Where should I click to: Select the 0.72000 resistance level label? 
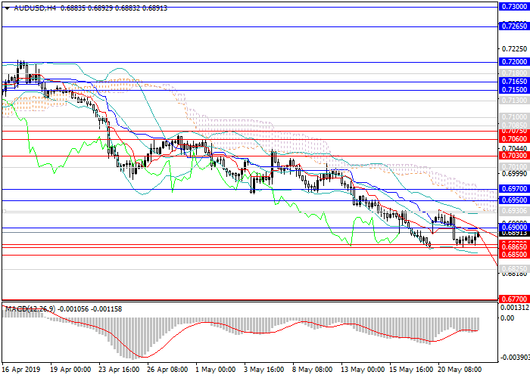coord(513,62)
